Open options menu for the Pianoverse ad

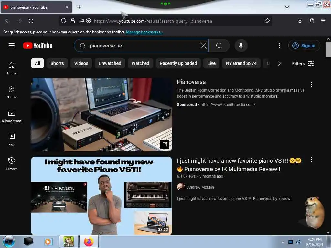[x=311, y=84]
